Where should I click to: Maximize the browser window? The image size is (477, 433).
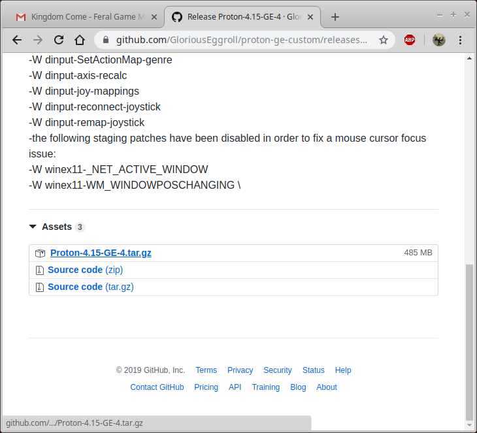click(453, 14)
